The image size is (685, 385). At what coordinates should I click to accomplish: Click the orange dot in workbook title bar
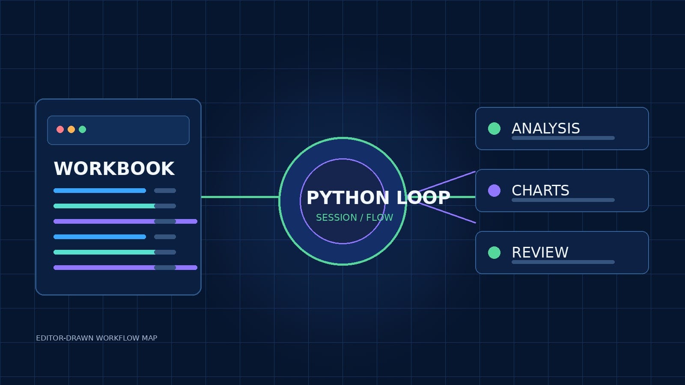tap(71, 129)
